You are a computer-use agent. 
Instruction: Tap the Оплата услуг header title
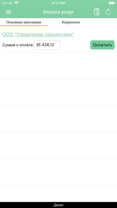point(58,12)
